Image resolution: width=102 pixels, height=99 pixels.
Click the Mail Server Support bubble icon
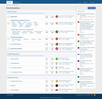pyautogui.click(x=9, y=39)
